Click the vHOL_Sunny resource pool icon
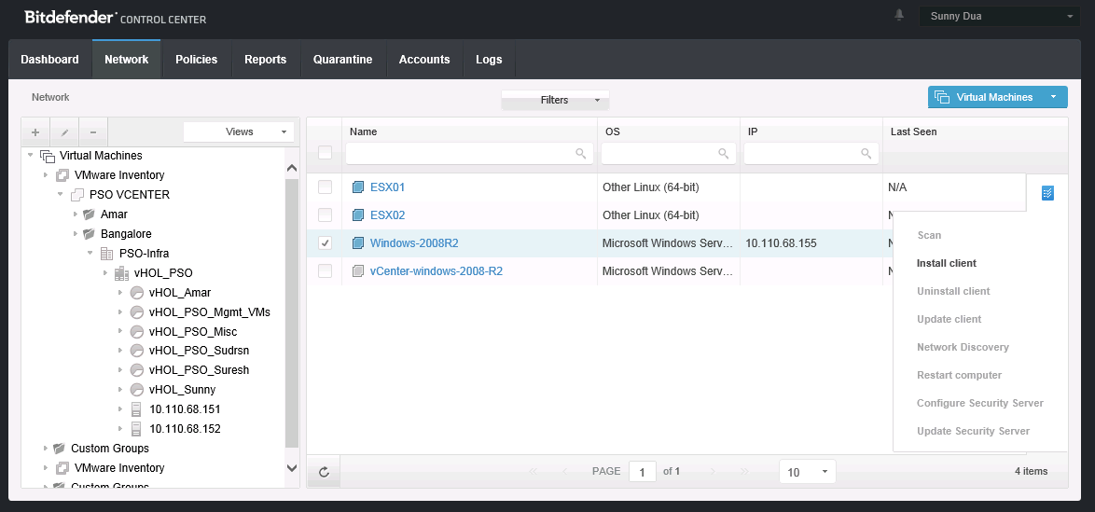The width and height of the screenshot is (1095, 512). coord(137,390)
